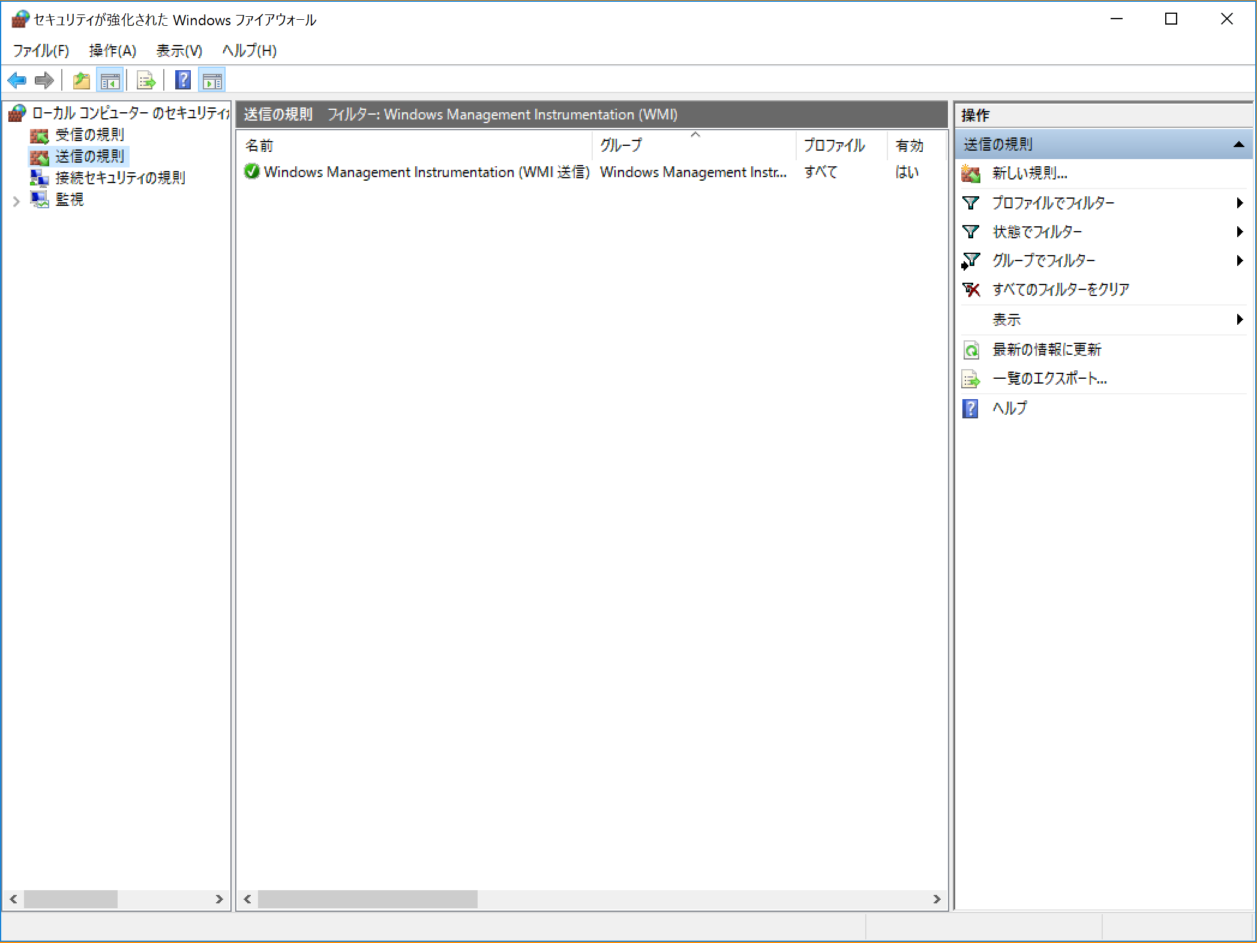
Task: Click the Export list toolbar icon
Action: coord(146,80)
